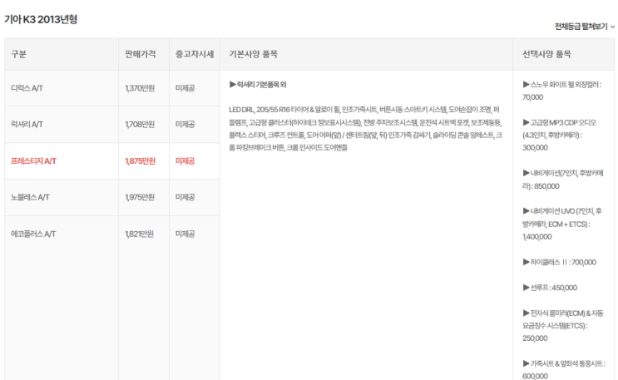Click the 판매가격 column header
This screenshot has width=618, height=380.
[141, 54]
